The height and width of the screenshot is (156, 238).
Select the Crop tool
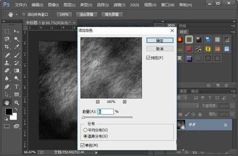point(7,47)
